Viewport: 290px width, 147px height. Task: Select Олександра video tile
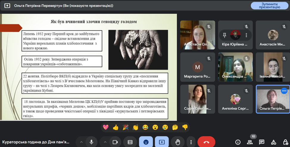pos(235,67)
